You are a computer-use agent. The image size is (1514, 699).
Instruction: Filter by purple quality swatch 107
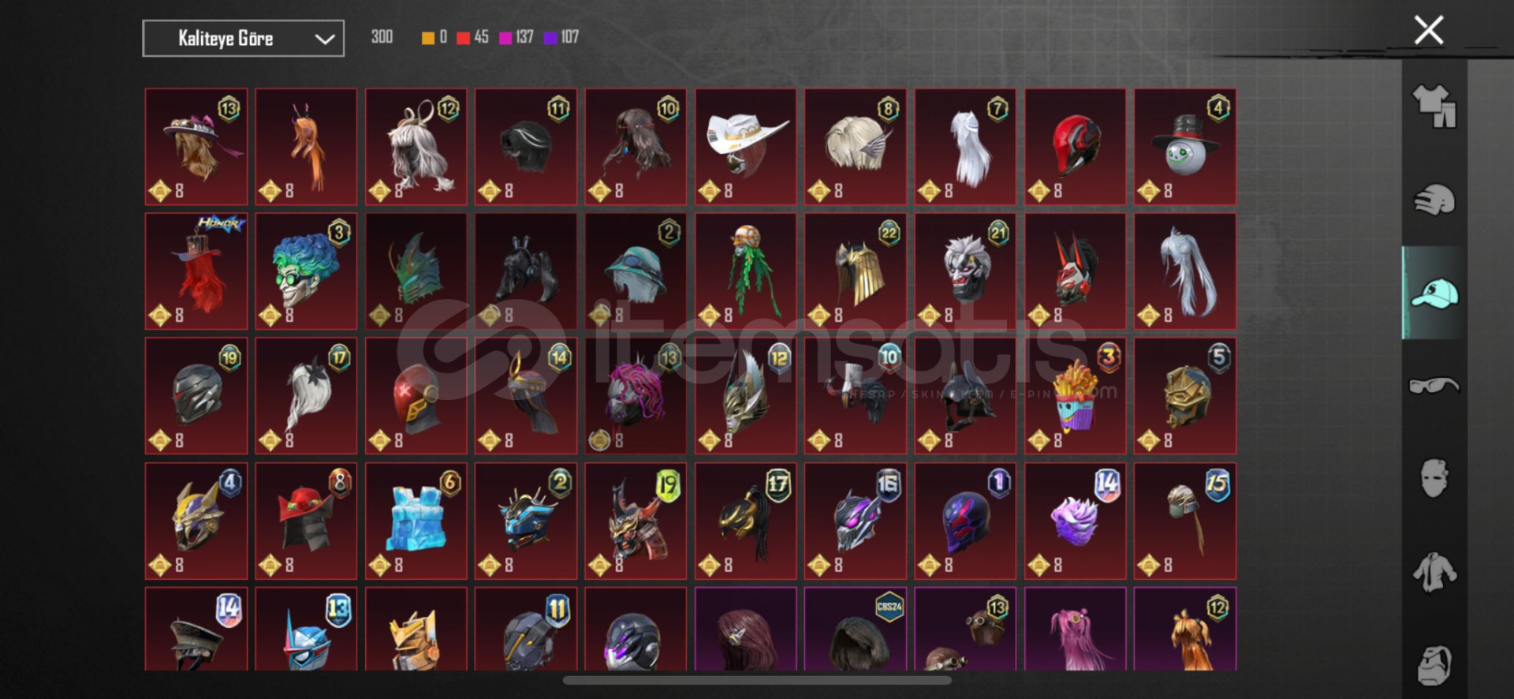click(x=561, y=37)
